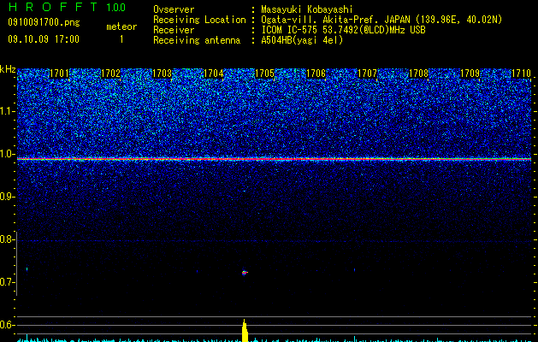Click the 1.1 kHz axis label
The width and height of the screenshot is (538, 342).
7,111
